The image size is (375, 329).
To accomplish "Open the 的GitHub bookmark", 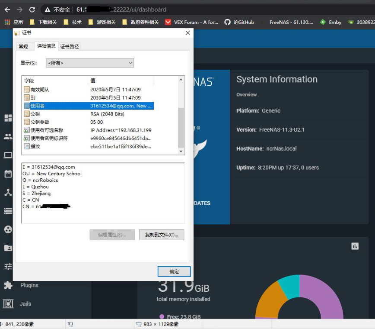I will click(x=239, y=22).
